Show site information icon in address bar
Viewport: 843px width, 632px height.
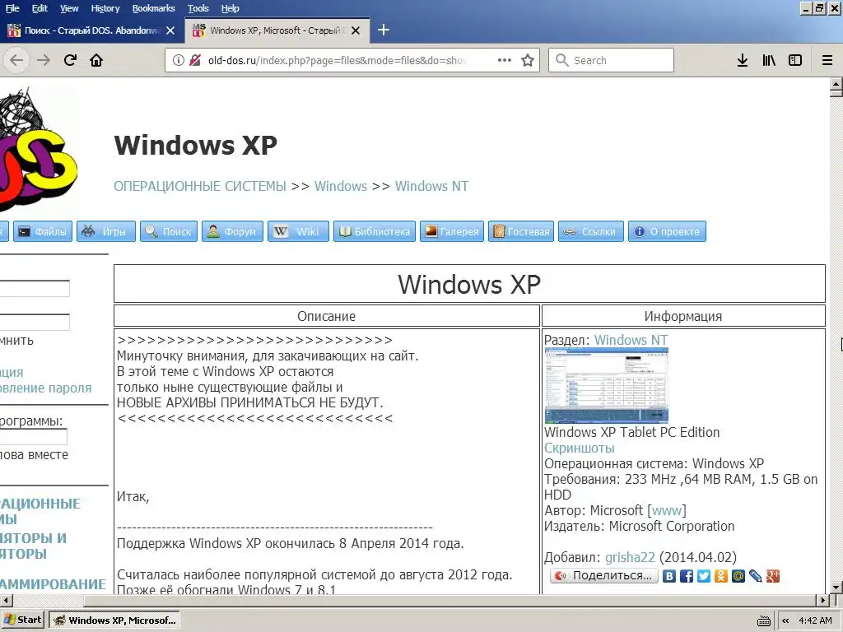coord(179,60)
